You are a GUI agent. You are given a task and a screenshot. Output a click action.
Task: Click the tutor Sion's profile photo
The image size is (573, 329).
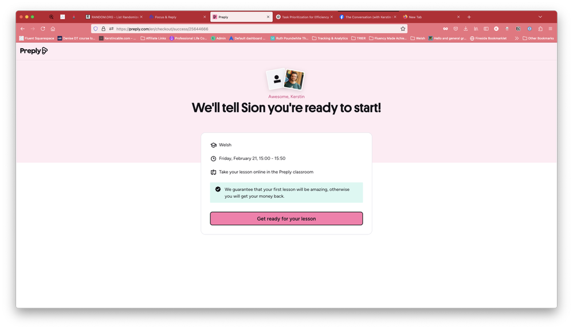pos(294,80)
